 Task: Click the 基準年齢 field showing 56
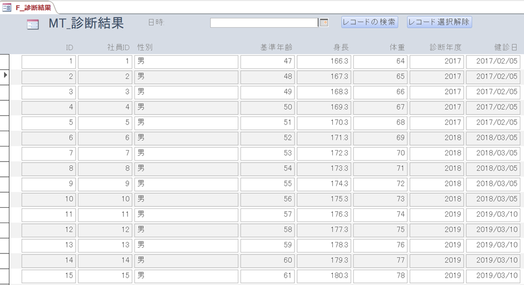point(267,199)
